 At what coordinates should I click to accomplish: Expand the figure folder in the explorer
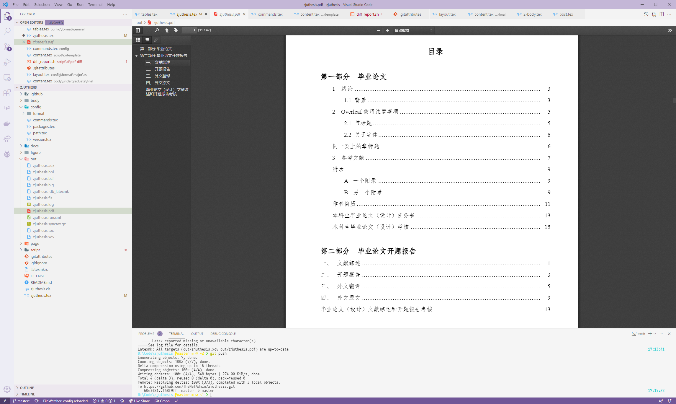pos(35,152)
